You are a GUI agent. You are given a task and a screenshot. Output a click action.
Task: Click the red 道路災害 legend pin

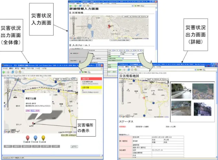click(28, 138)
